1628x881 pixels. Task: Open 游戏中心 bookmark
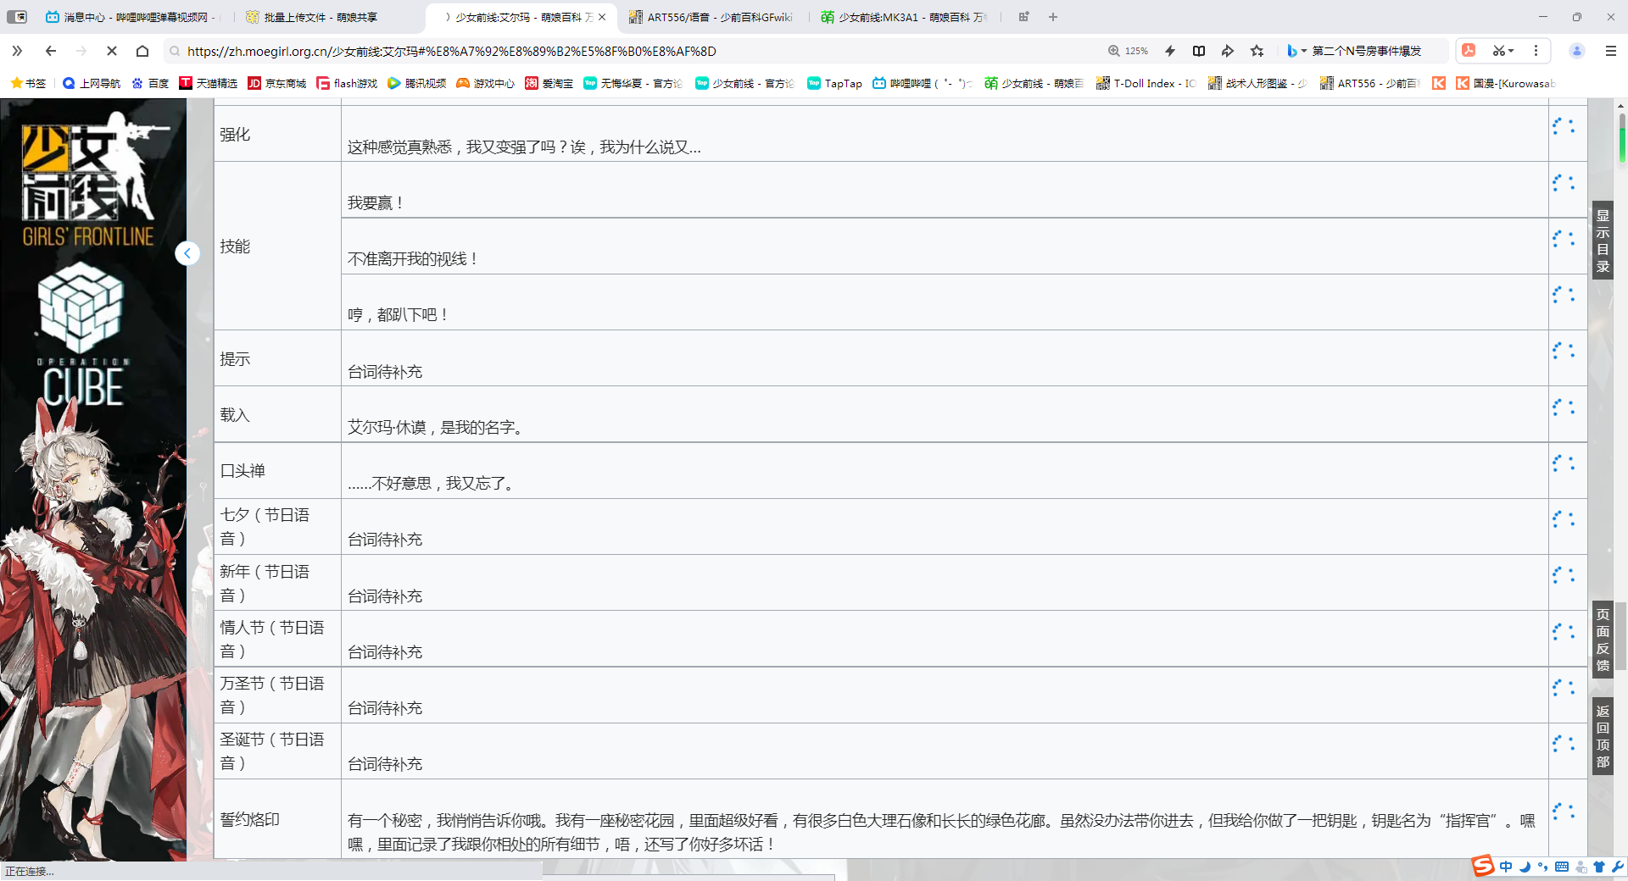(486, 83)
